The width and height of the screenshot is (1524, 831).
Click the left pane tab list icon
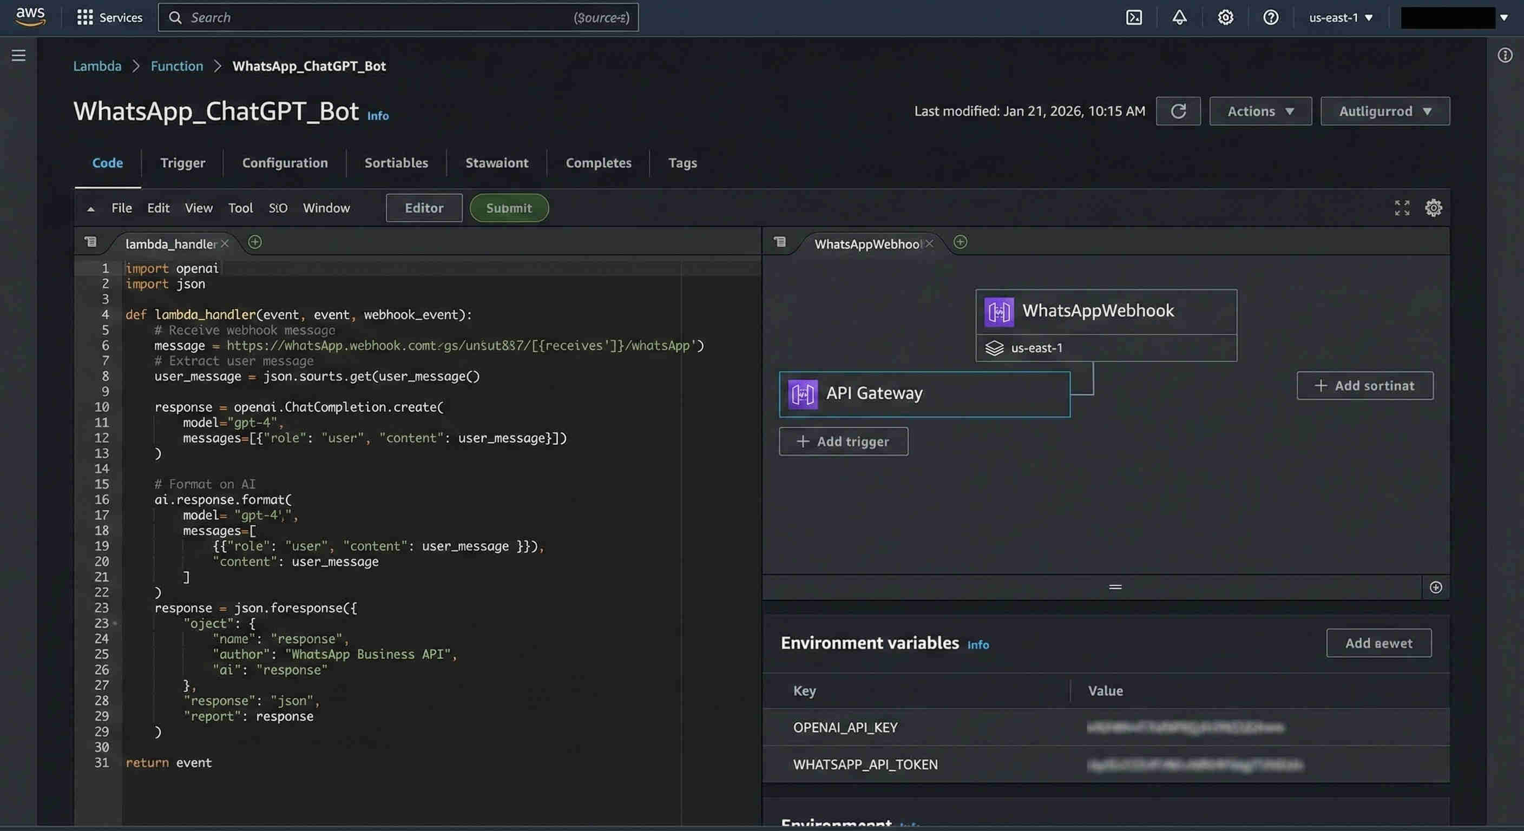coord(90,241)
